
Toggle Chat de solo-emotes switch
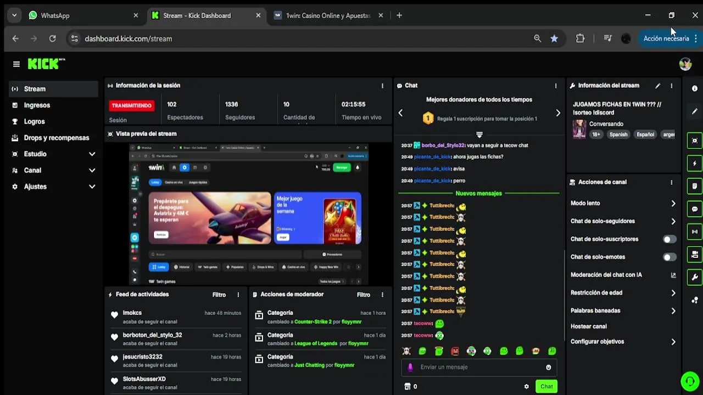tap(669, 257)
